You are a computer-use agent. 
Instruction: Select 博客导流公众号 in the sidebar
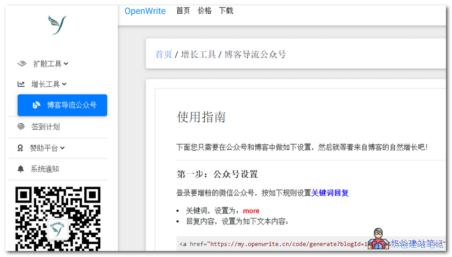pyautogui.click(x=62, y=105)
